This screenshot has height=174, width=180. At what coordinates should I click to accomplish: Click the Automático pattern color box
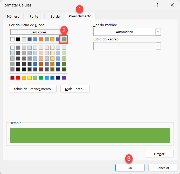tap(124, 32)
